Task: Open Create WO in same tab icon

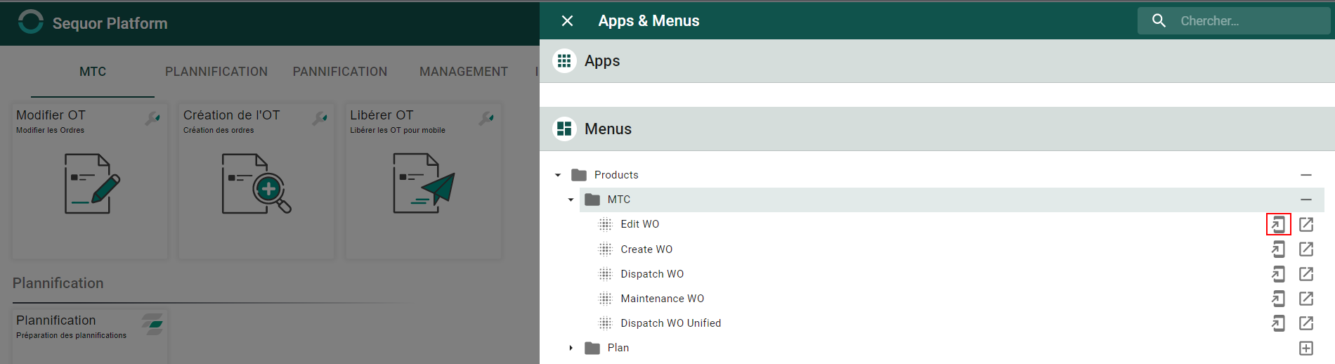Action: pos(1278,249)
